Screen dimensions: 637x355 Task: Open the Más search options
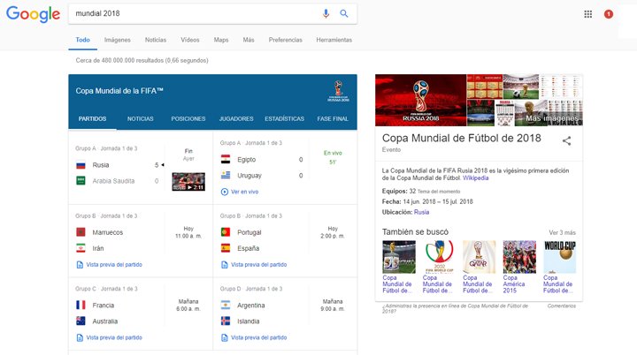(x=249, y=40)
